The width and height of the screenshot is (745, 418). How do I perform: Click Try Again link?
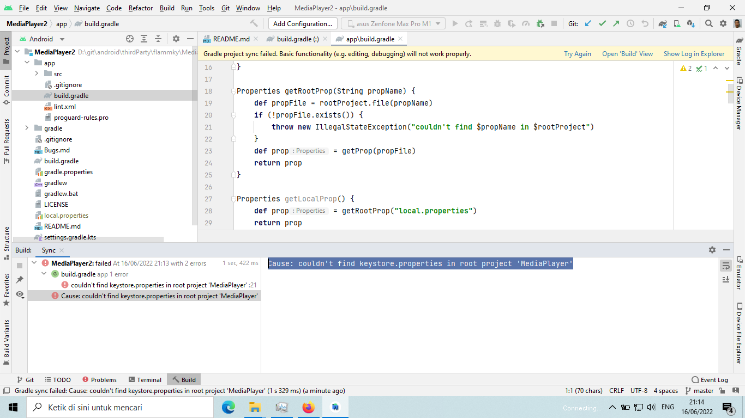578,54
